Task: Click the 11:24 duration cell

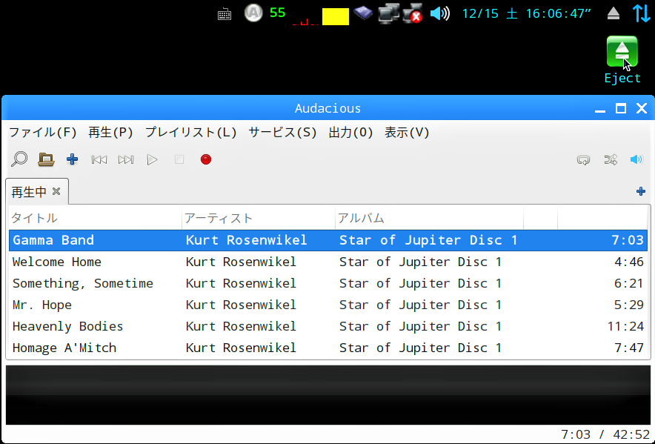Action: pyautogui.click(x=625, y=327)
